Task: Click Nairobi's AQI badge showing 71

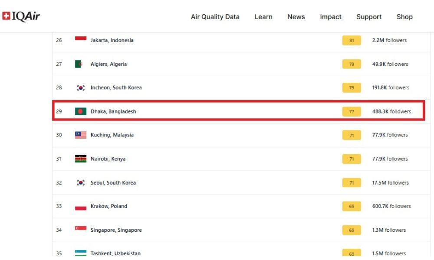Action: click(352, 159)
